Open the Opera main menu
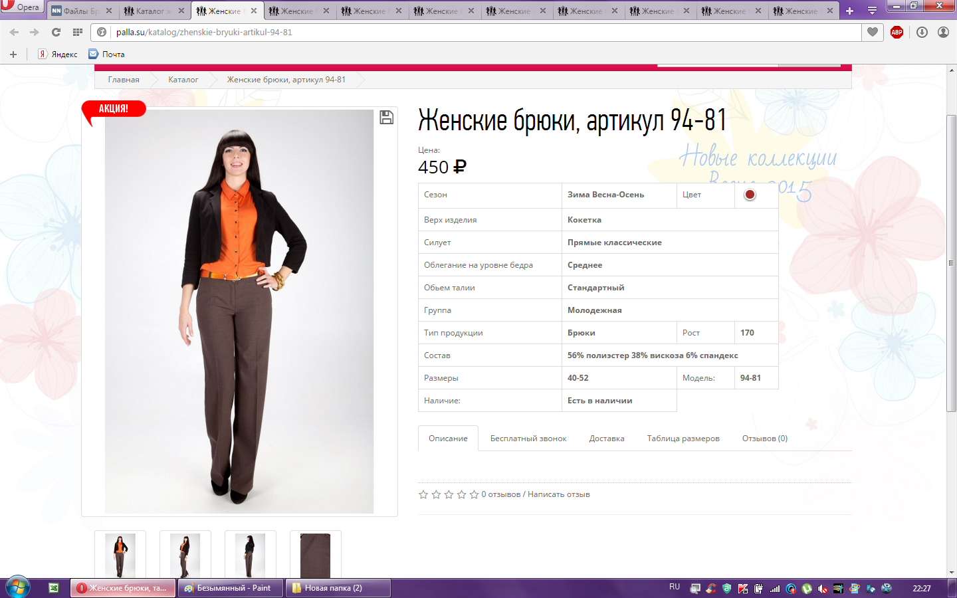Screen dimensions: 957x598 (x=21, y=7)
